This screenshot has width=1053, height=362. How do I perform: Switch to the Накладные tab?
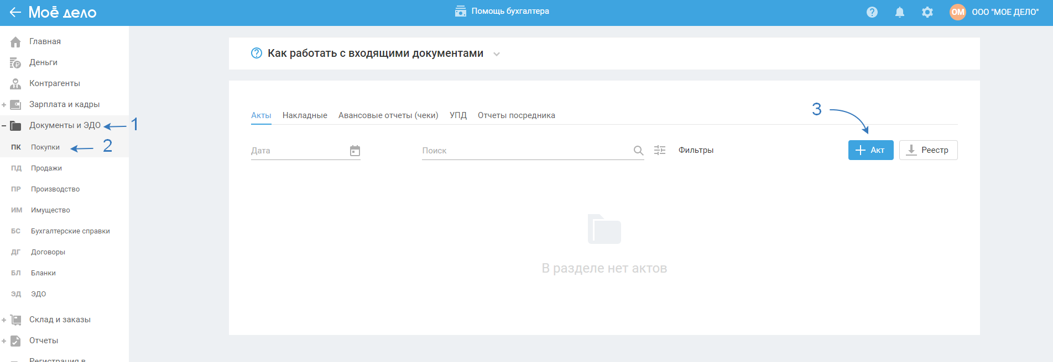tap(305, 115)
